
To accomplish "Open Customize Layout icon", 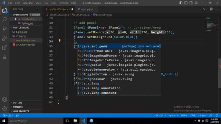I will pyautogui.click(x=196, y=3).
